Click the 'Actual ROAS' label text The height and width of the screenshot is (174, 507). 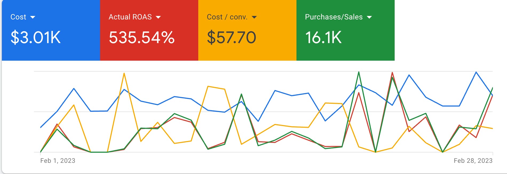pos(130,17)
